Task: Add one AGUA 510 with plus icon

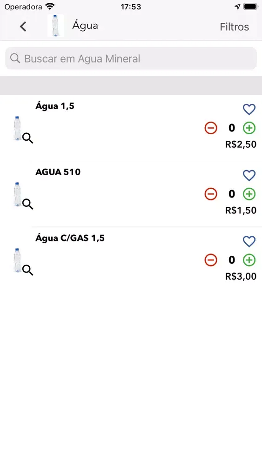Action: click(x=249, y=194)
